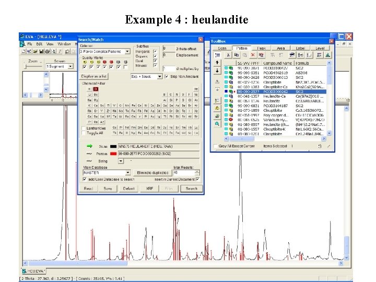376x282 pixels.
Task: Select the 01-070-1859 Clinoptilolite row
Action: click(275, 110)
